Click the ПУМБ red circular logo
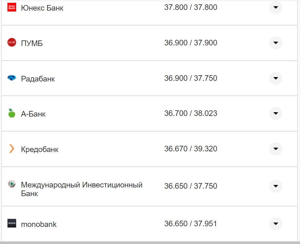The image size is (300, 244). pos(11,43)
